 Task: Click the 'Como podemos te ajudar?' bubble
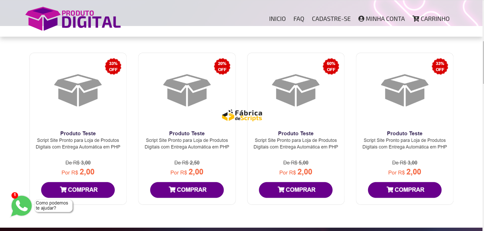pyautogui.click(x=53, y=206)
